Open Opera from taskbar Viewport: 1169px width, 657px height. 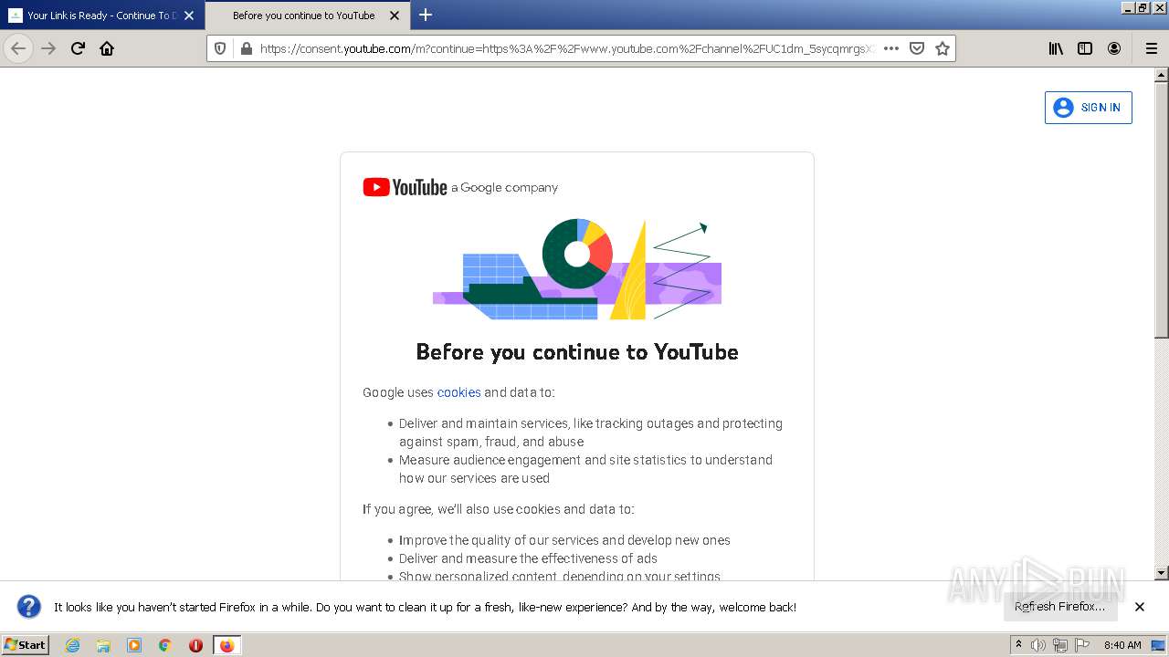[195, 645]
